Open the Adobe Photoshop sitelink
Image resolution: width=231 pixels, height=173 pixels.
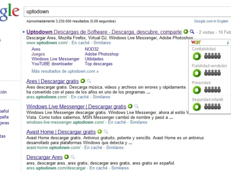pyautogui.click(x=102, y=54)
